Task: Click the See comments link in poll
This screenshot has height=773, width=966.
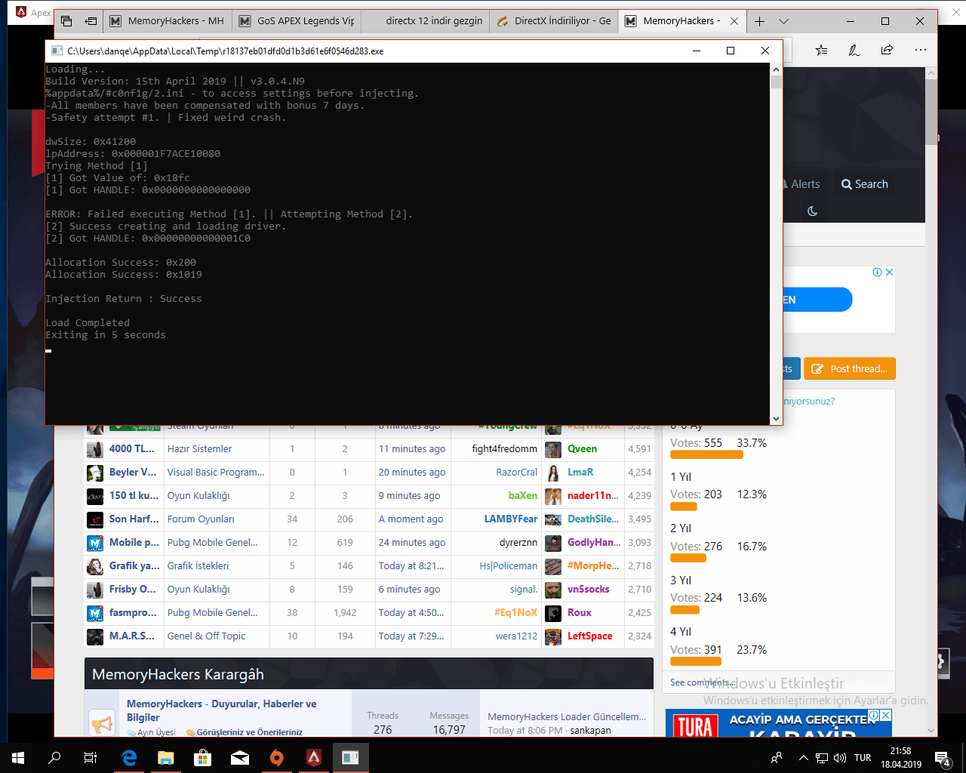Action: [x=702, y=682]
